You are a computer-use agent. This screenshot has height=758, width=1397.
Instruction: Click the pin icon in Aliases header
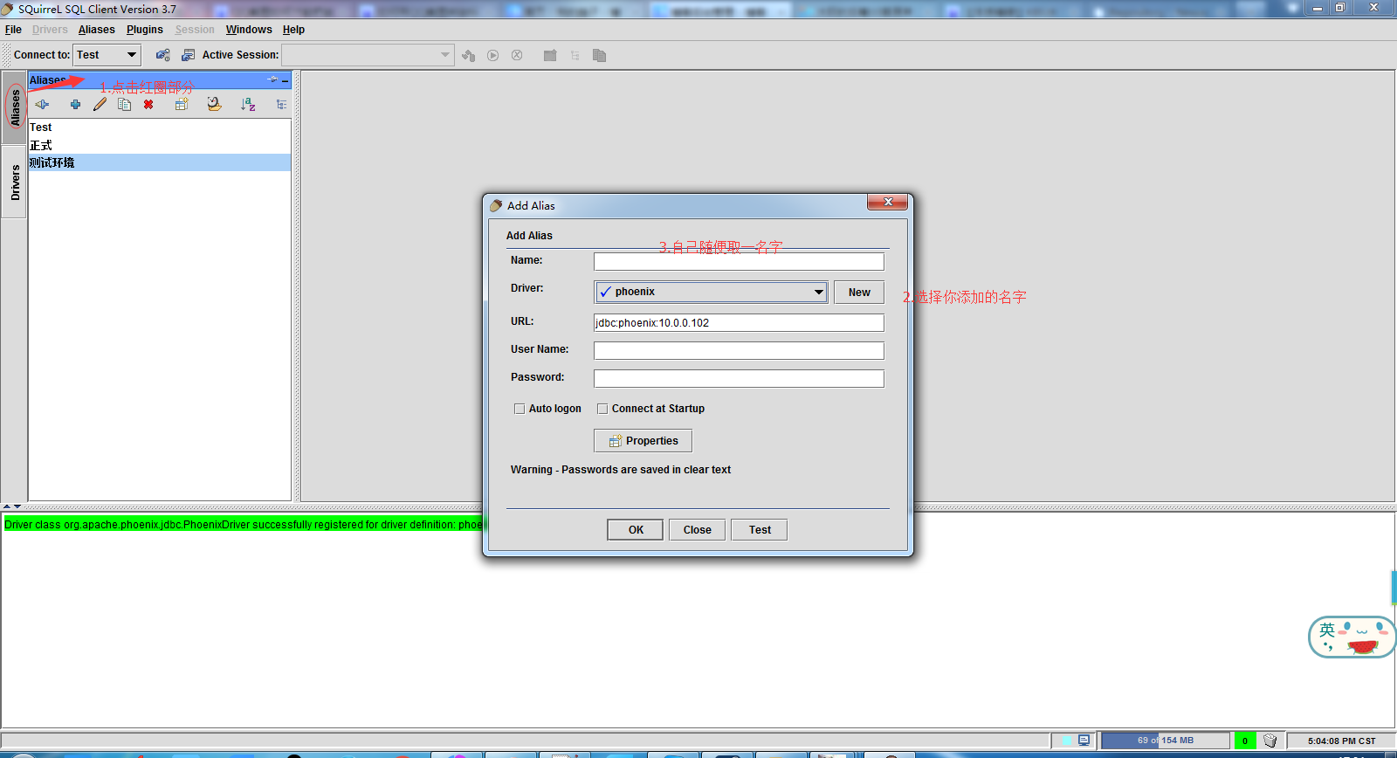coord(272,79)
